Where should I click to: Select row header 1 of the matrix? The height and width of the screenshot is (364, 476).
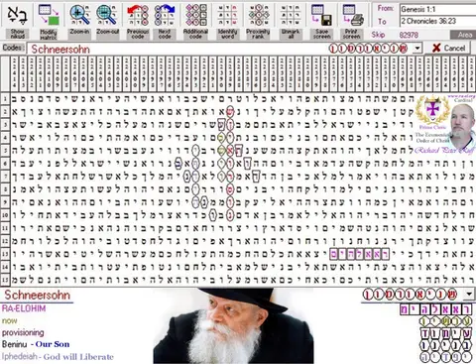coord(5,98)
